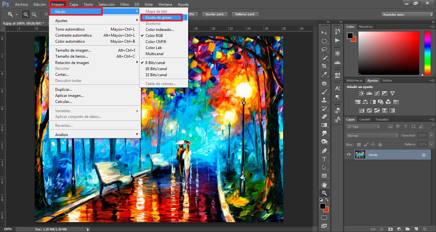Select the Elliptical Marquee tool
This screenshot has height=232, width=436.
coord(324,41)
